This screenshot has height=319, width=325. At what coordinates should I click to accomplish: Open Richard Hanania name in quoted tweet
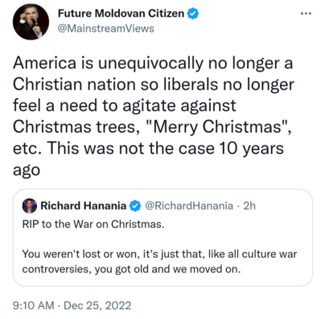[x=84, y=206]
